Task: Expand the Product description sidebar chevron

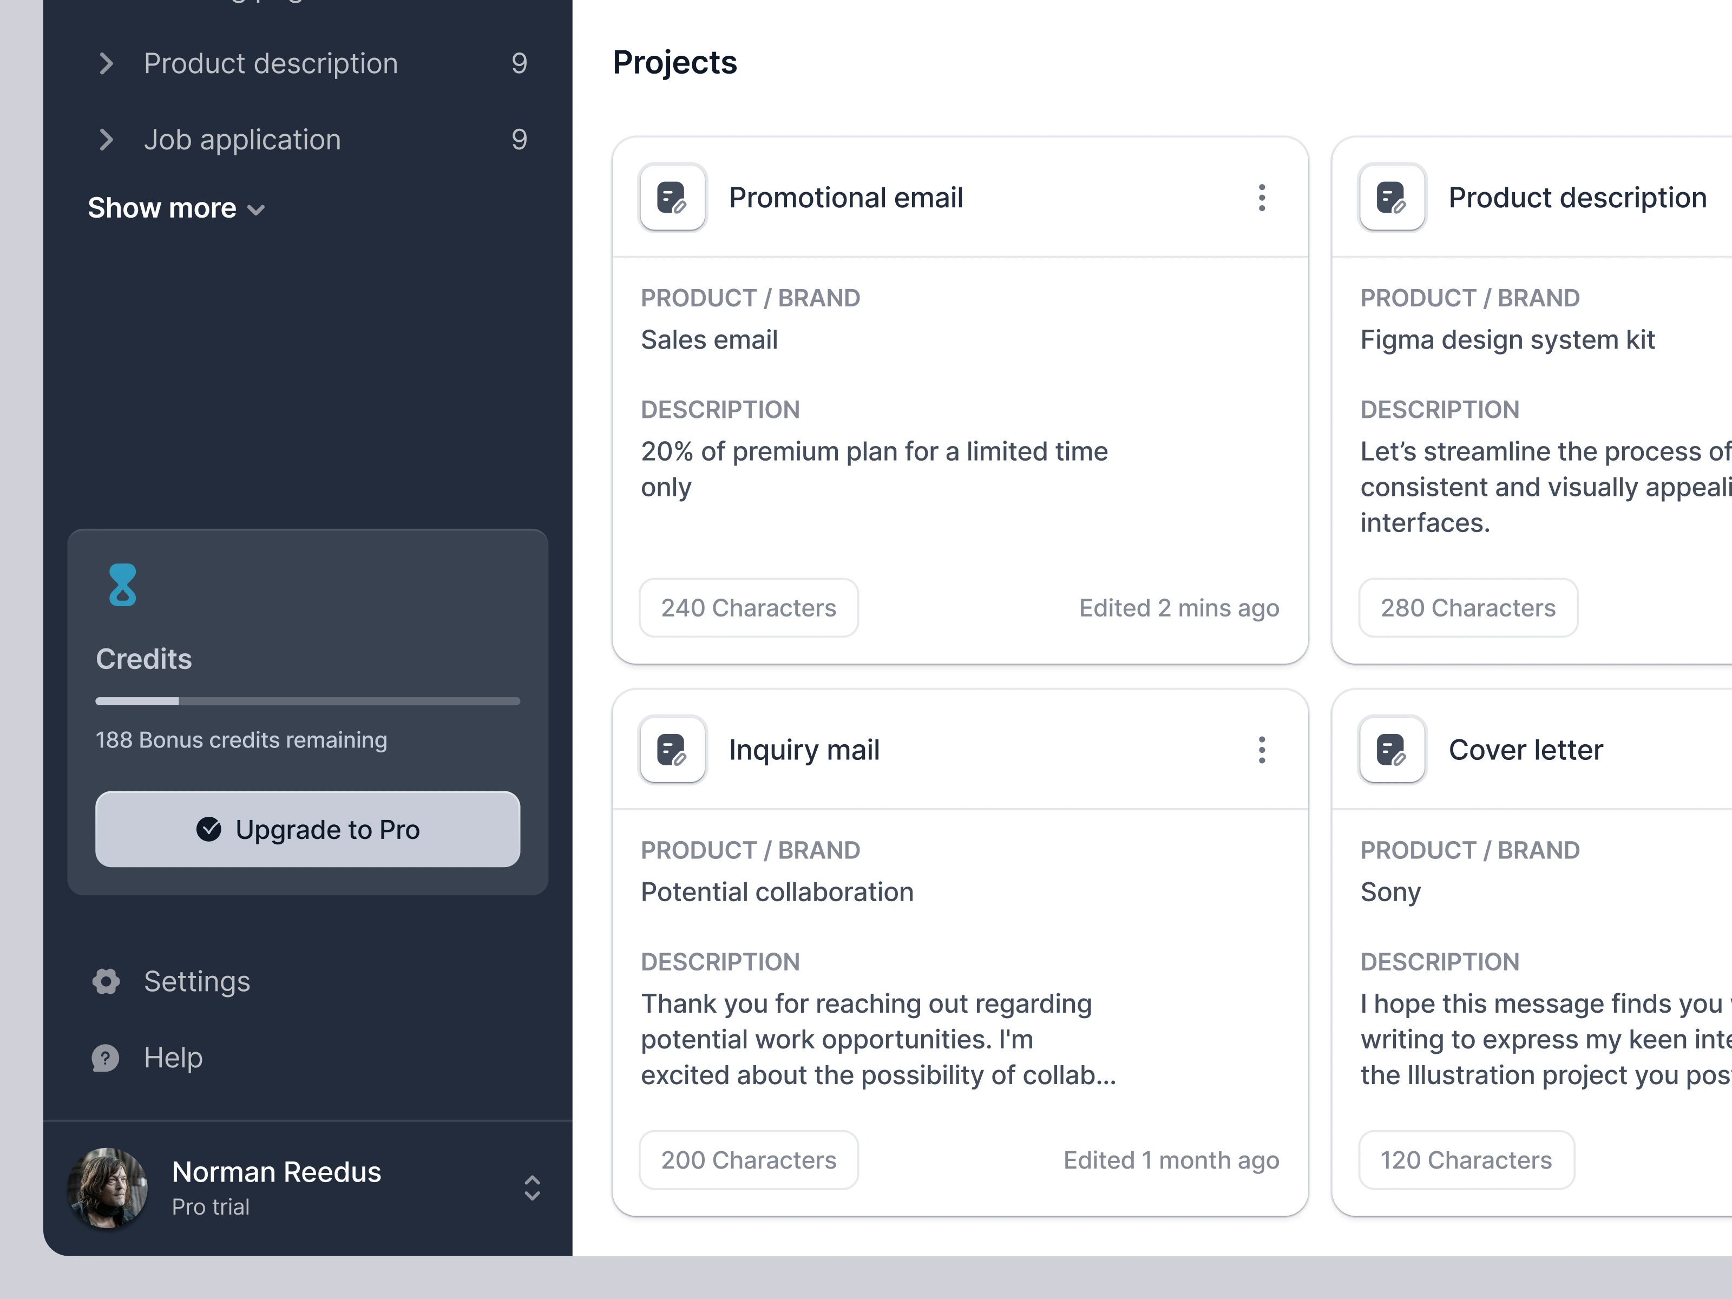Action: [107, 63]
